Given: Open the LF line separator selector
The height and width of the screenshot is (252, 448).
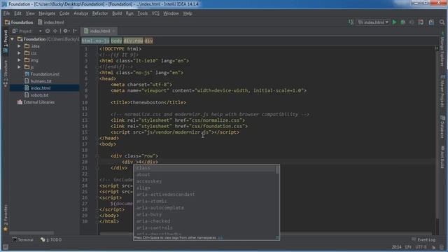Looking at the screenshot, I should (x=408, y=247).
